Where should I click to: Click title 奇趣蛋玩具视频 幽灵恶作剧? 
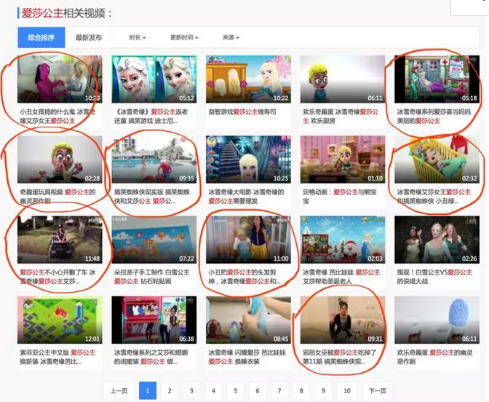point(57,197)
